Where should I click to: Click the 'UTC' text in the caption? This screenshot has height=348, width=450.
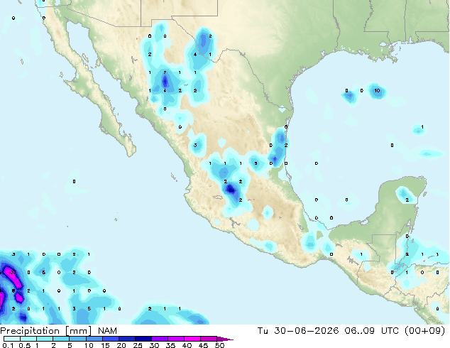coord(390,331)
